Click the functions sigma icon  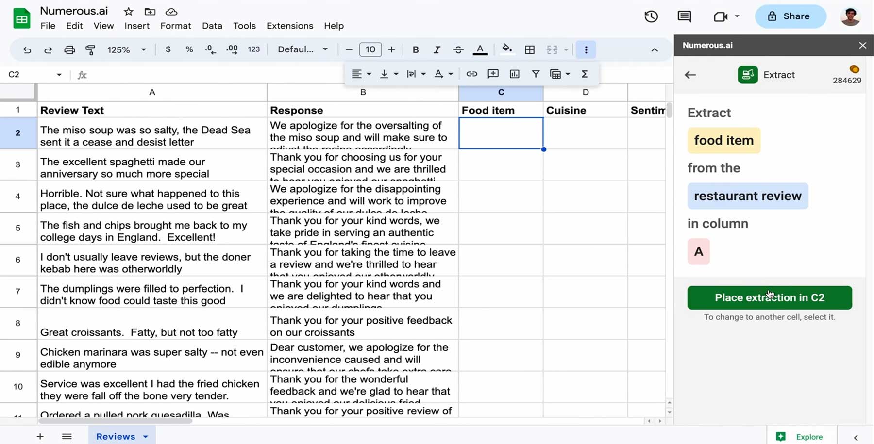[585, 74]
